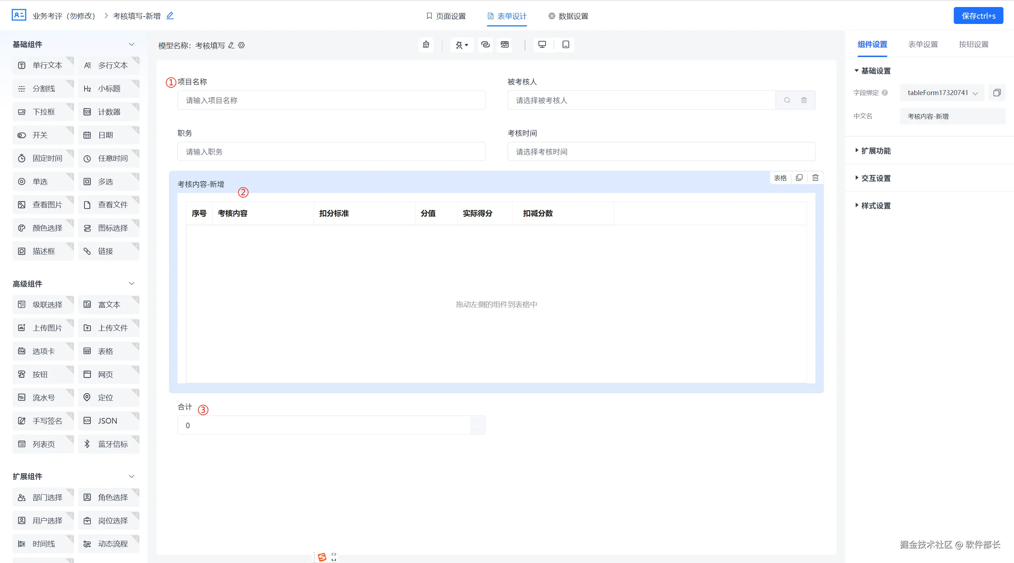Expand the 扩展功能 settings section
The height and width of the screenshot is (563, 1014).
pos(875,150)
